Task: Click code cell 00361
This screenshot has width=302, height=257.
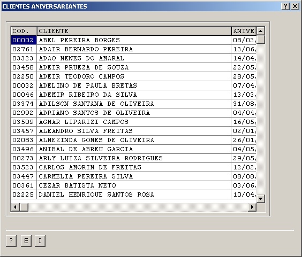Action: coord(24,185)
